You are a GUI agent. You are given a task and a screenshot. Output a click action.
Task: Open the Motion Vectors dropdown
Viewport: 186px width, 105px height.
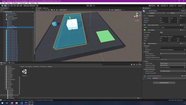click(x=173, y=71)
